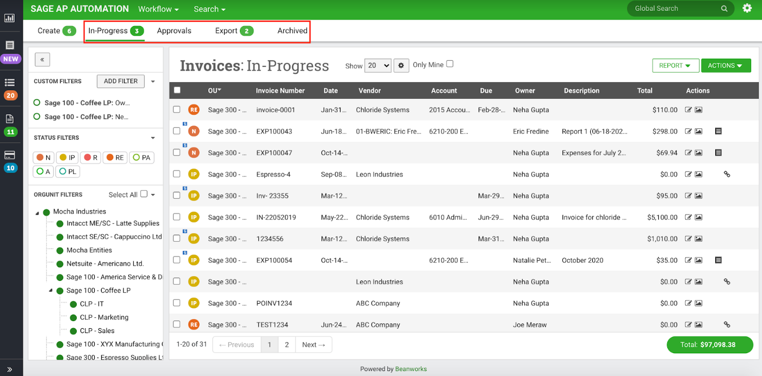Toggle the PA status filter
This screenshot has width=762, height=376.
[x=141, y=158]
